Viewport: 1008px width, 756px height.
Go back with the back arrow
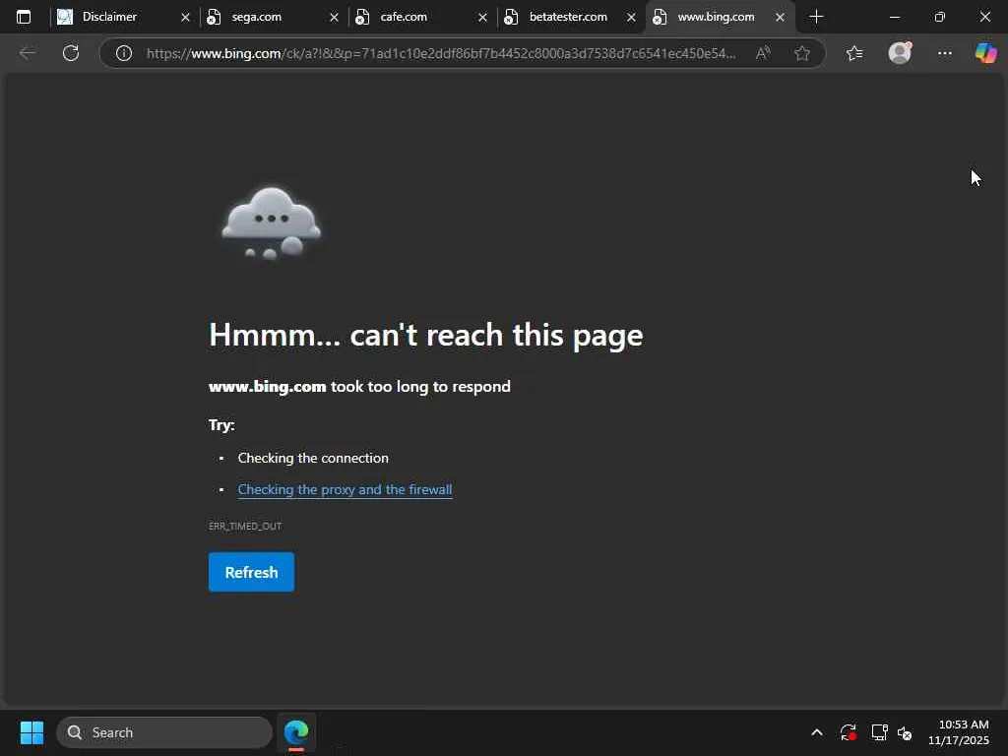pyautogui.click(x=27, y=53)
